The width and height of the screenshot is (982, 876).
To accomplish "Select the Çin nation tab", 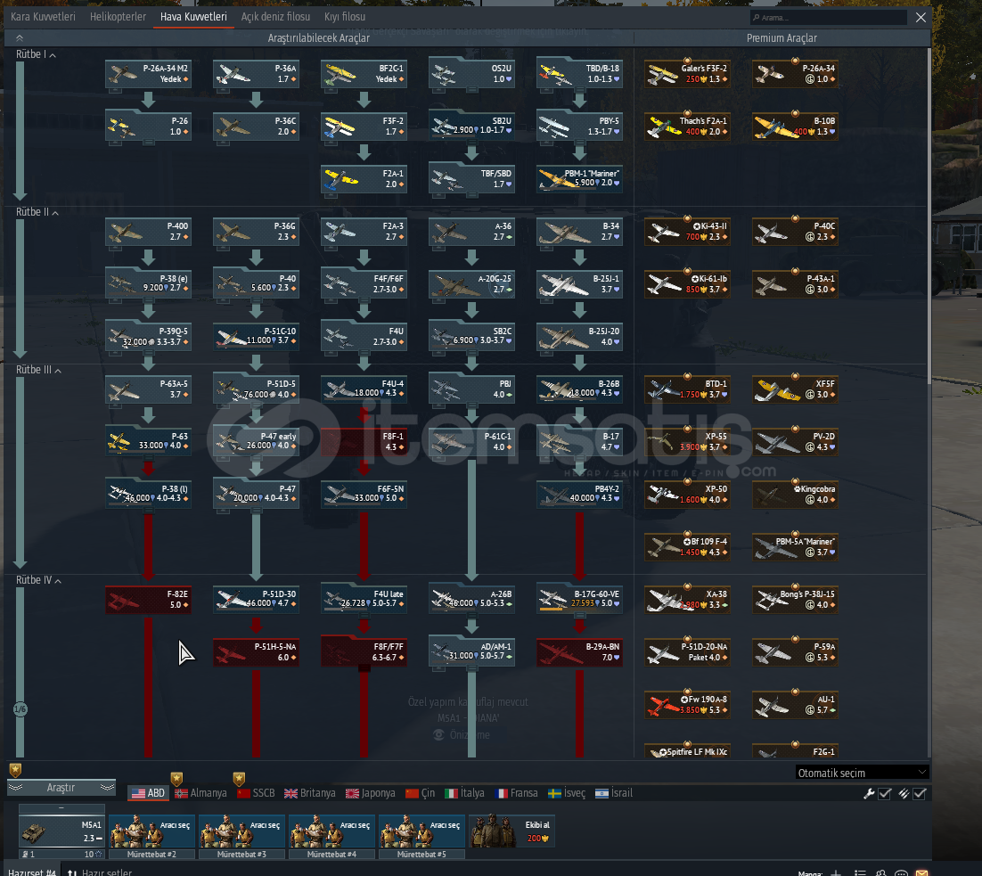I will coord(421,793).
